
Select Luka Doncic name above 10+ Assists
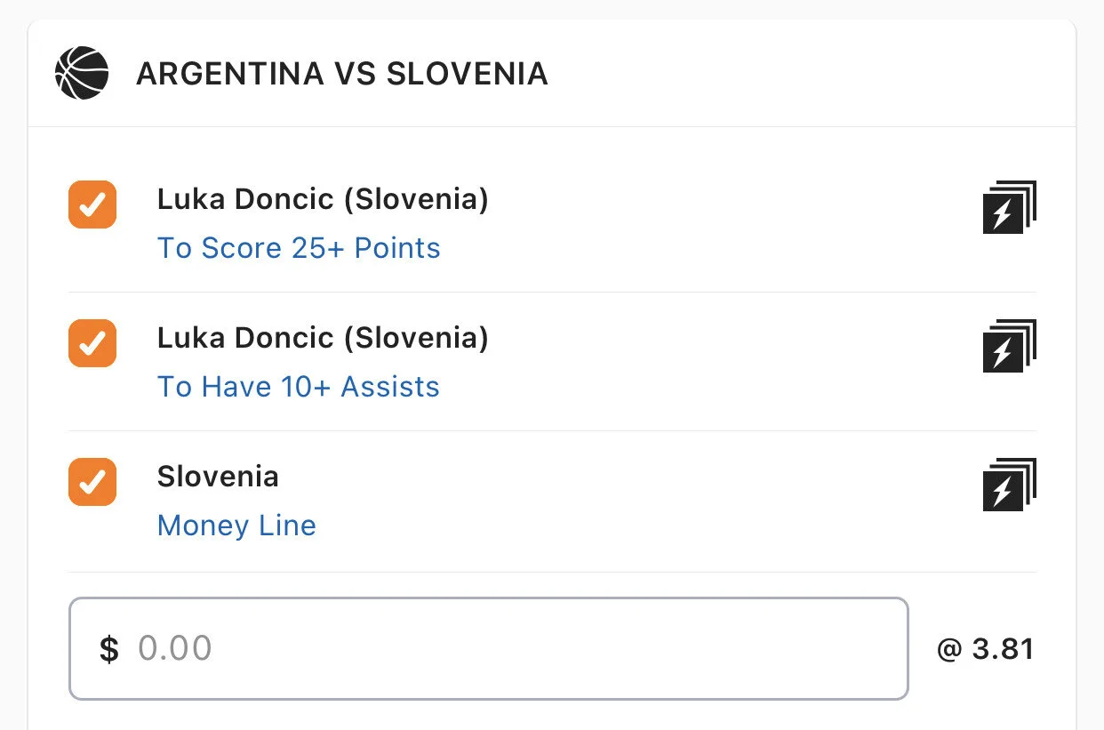(323, 339)
